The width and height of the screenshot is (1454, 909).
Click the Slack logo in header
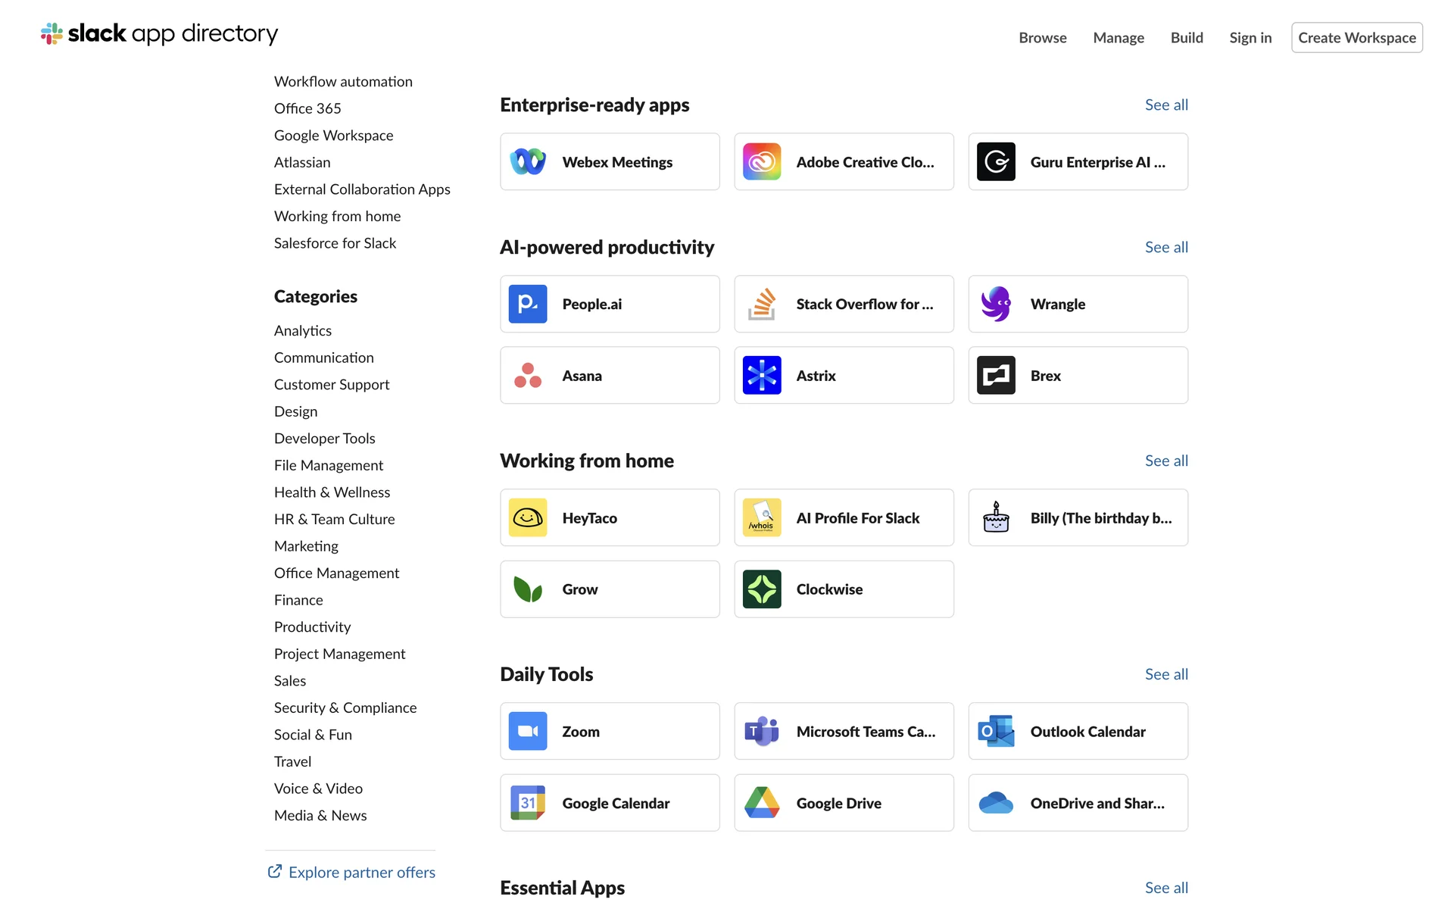(x=52, y=33)
